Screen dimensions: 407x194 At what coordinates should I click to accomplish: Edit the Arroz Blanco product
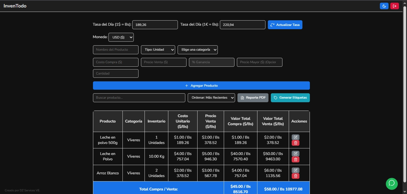pyautogui.click(x=295, y=170)
